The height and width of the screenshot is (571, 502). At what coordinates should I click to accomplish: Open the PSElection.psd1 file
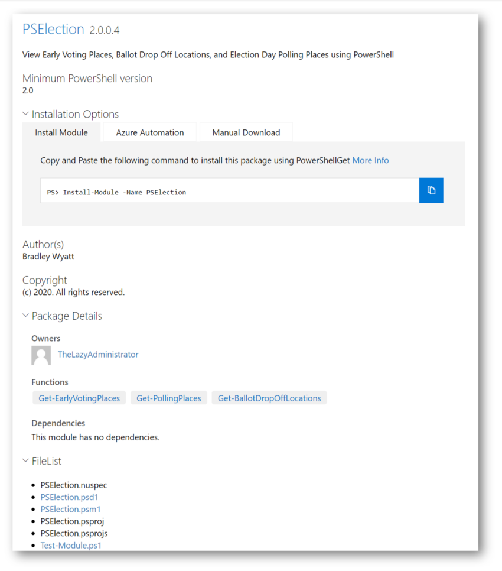(69, 497)
